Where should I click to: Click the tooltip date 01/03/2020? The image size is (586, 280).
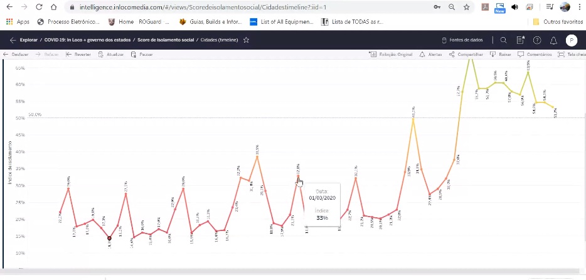pos(322,198)
